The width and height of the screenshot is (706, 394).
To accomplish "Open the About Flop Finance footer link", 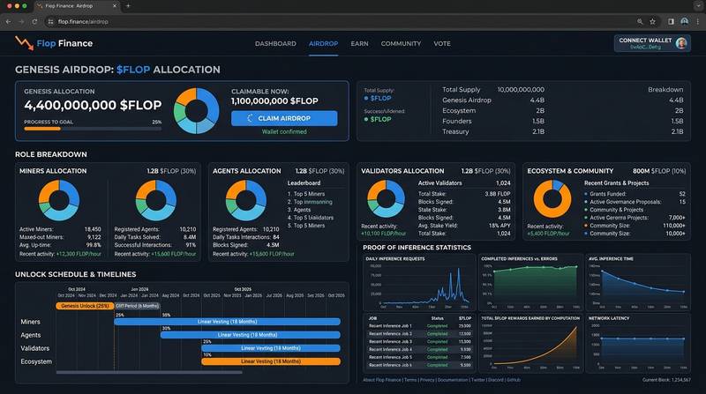I will coord(382,380).
